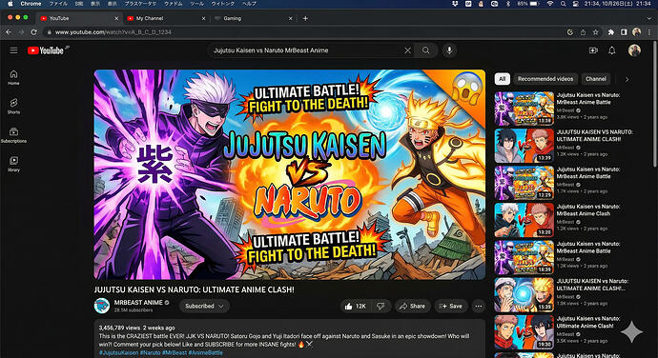The height and width of the screenshot is (358, 658).
Task: Open Shorts in the sidebar
Action: pyautogui.click(x=13, y=106)
